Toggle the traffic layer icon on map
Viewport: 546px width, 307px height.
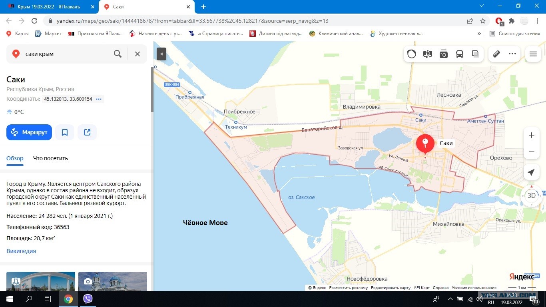(x=412, y=54)
